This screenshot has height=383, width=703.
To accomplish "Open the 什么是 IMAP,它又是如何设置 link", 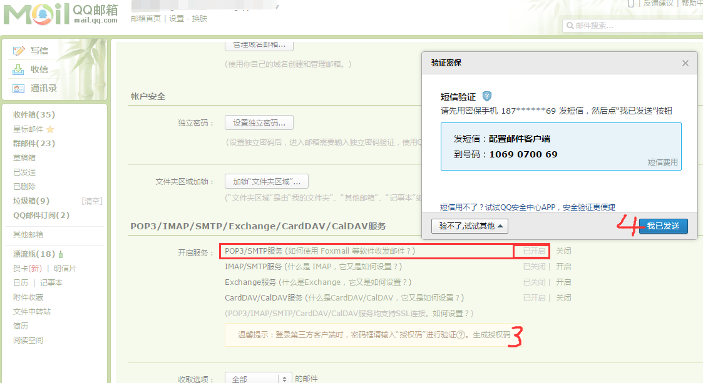I will (x=343, y=267).
